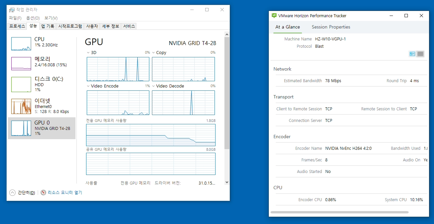Click the Frames/Sec value 8
The width and height of the screenshot is (434, 224).
click(x=326, y=160)
